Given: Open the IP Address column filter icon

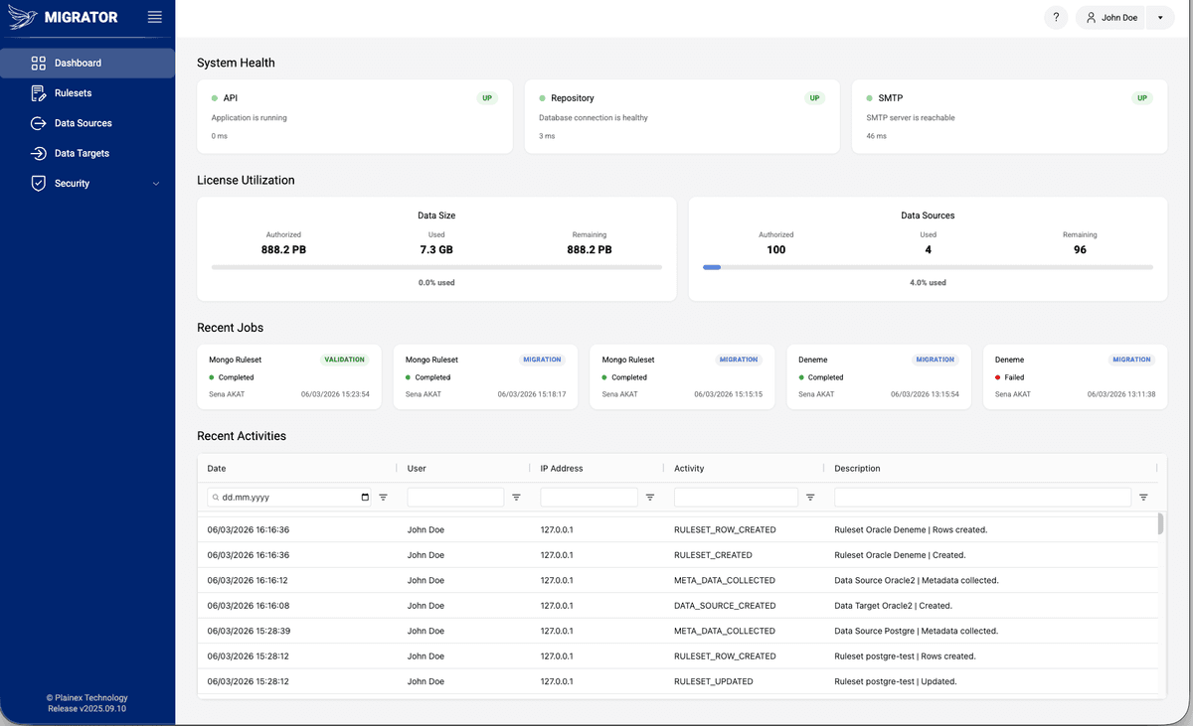Looking at the screenshot, I should pos(650,497).
